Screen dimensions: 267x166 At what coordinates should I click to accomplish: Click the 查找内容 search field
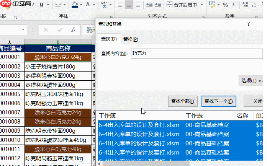[197, 54]
